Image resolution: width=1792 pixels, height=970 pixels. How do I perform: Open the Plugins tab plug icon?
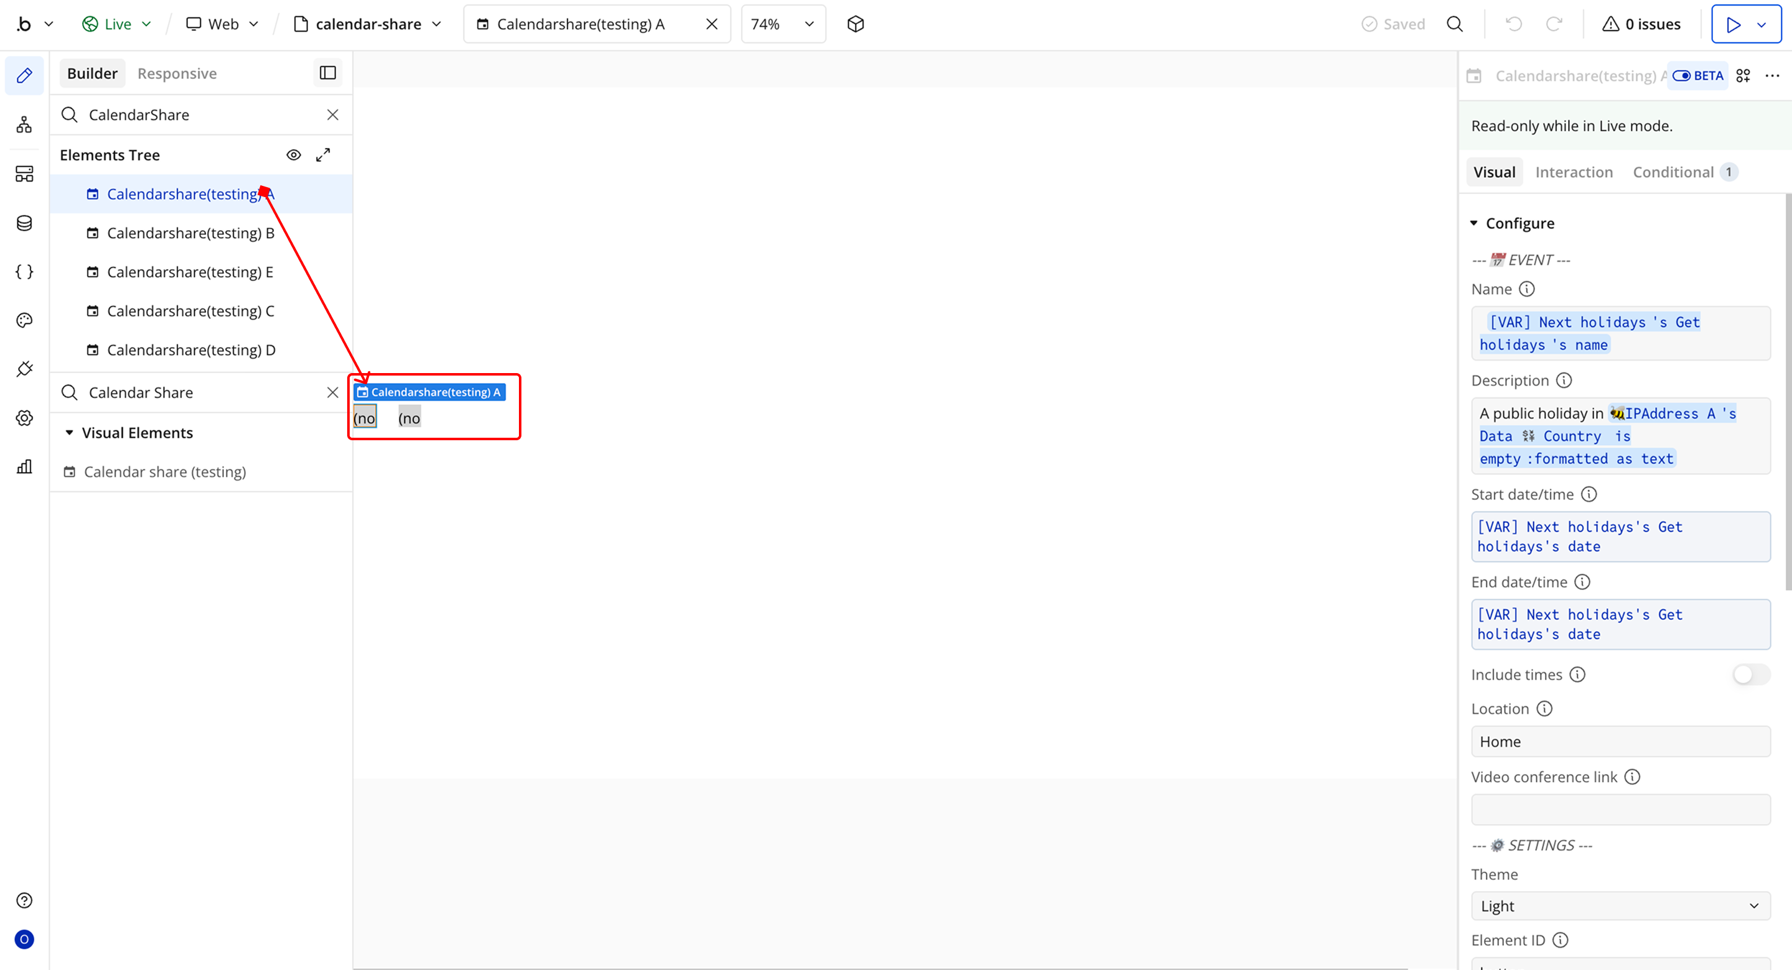point(24,369)
